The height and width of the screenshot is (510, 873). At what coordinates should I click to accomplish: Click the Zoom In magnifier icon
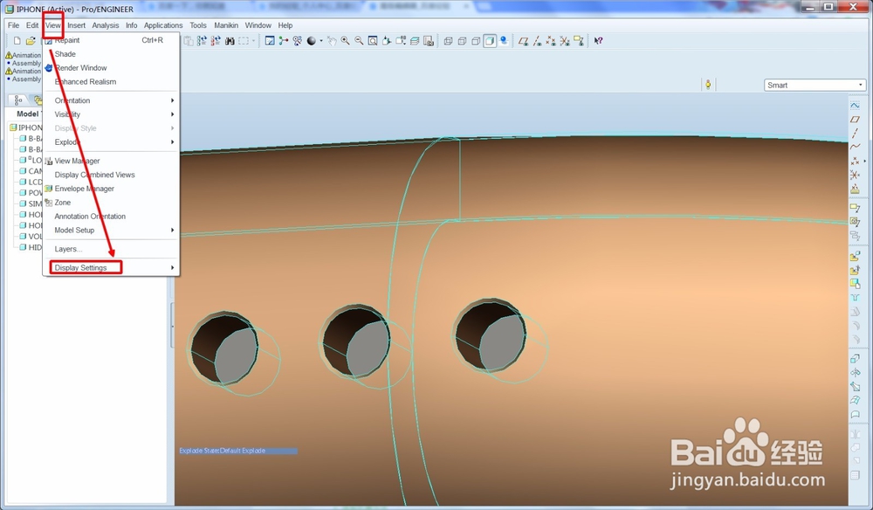tap(345, 41)
